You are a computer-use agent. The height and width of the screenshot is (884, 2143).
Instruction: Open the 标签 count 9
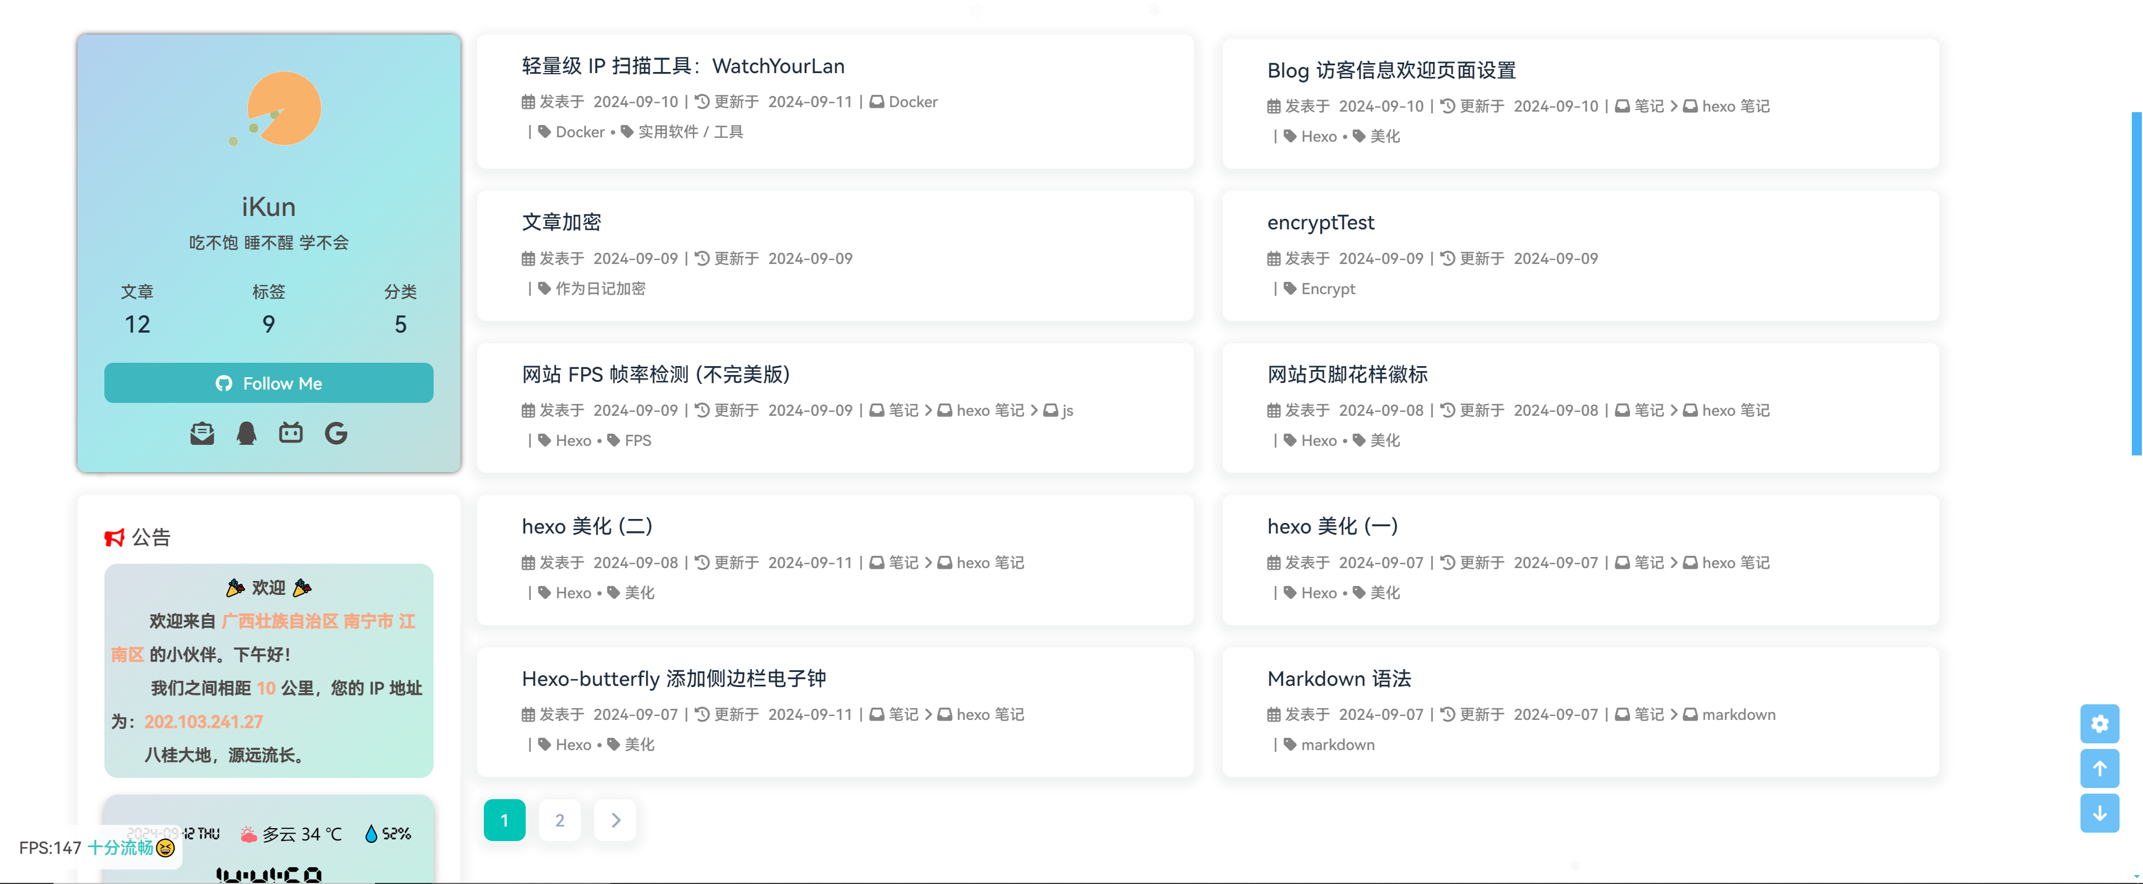point(268,324)
